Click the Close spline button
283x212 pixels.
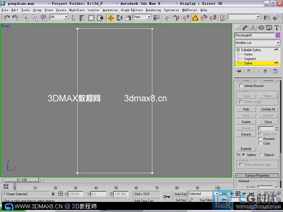click(x=268, y=122)
